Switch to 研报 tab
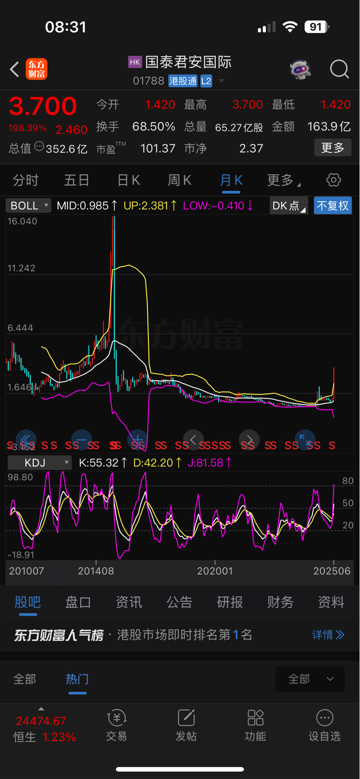 click(x=230, y=602)
